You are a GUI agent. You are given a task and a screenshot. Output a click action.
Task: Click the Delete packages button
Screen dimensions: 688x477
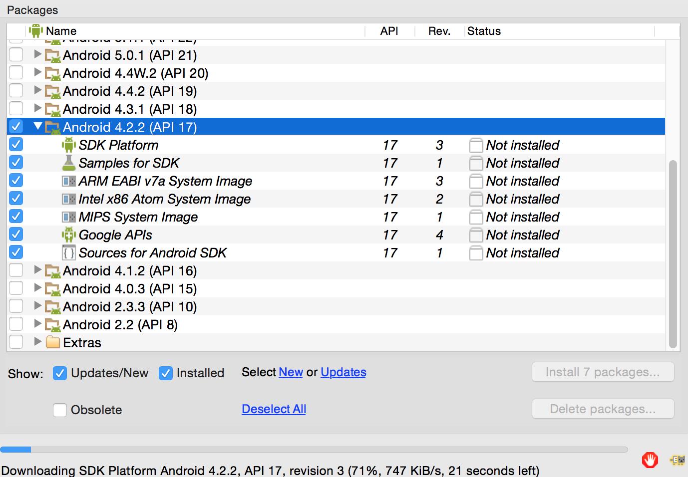point(603,409)
